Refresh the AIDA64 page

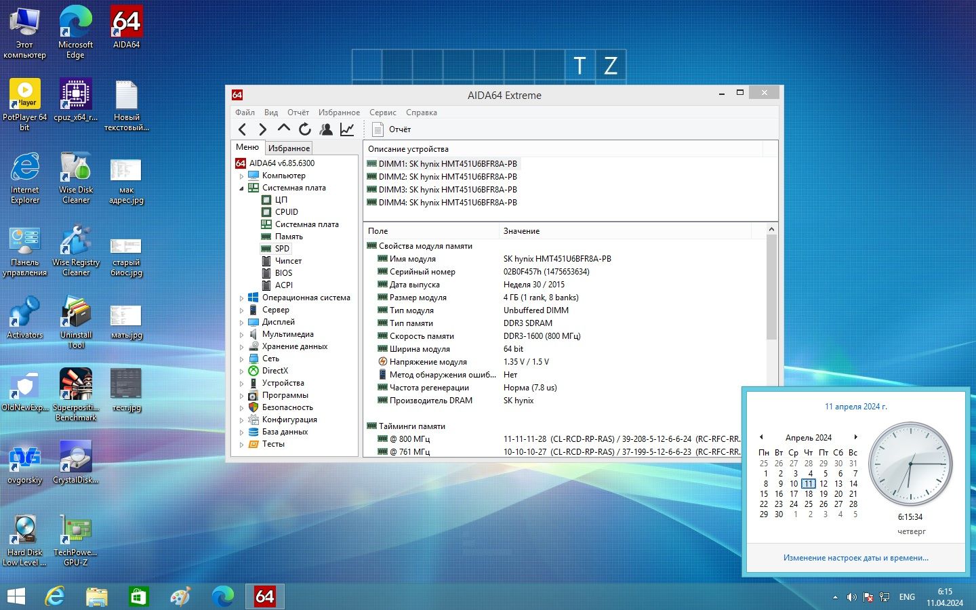point(305,129)
